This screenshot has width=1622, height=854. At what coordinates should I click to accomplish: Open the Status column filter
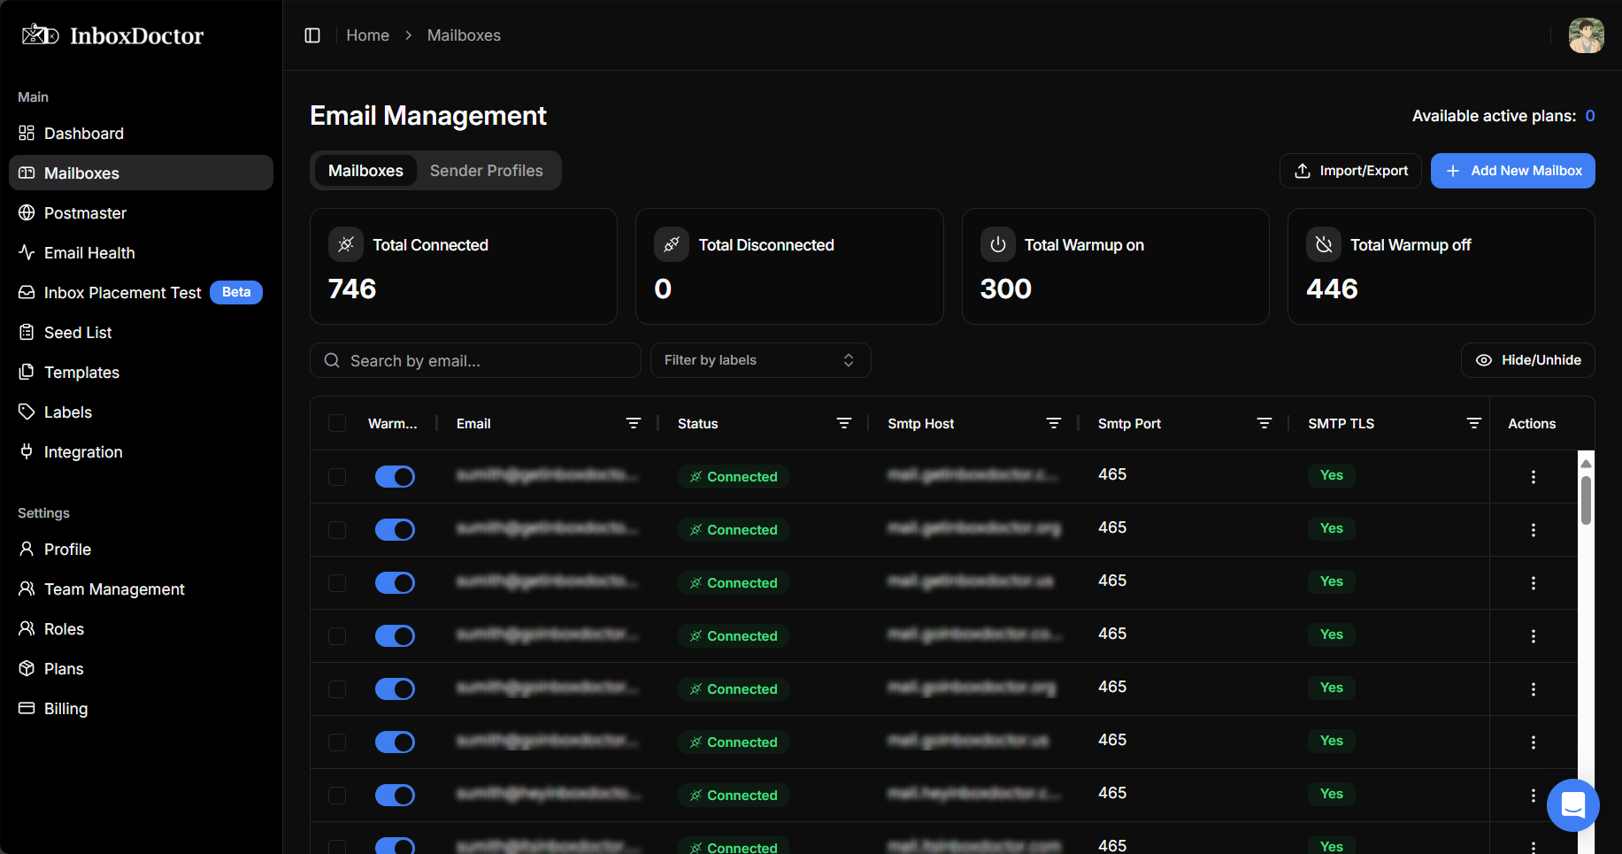tap(844, 423)
